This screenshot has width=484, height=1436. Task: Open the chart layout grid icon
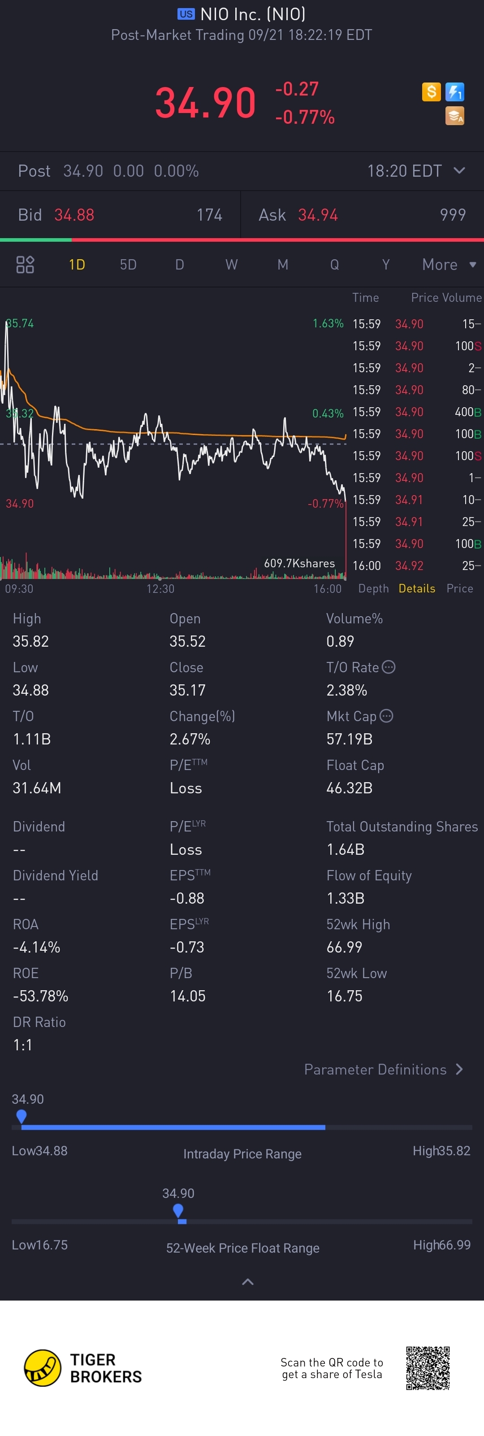25,264
